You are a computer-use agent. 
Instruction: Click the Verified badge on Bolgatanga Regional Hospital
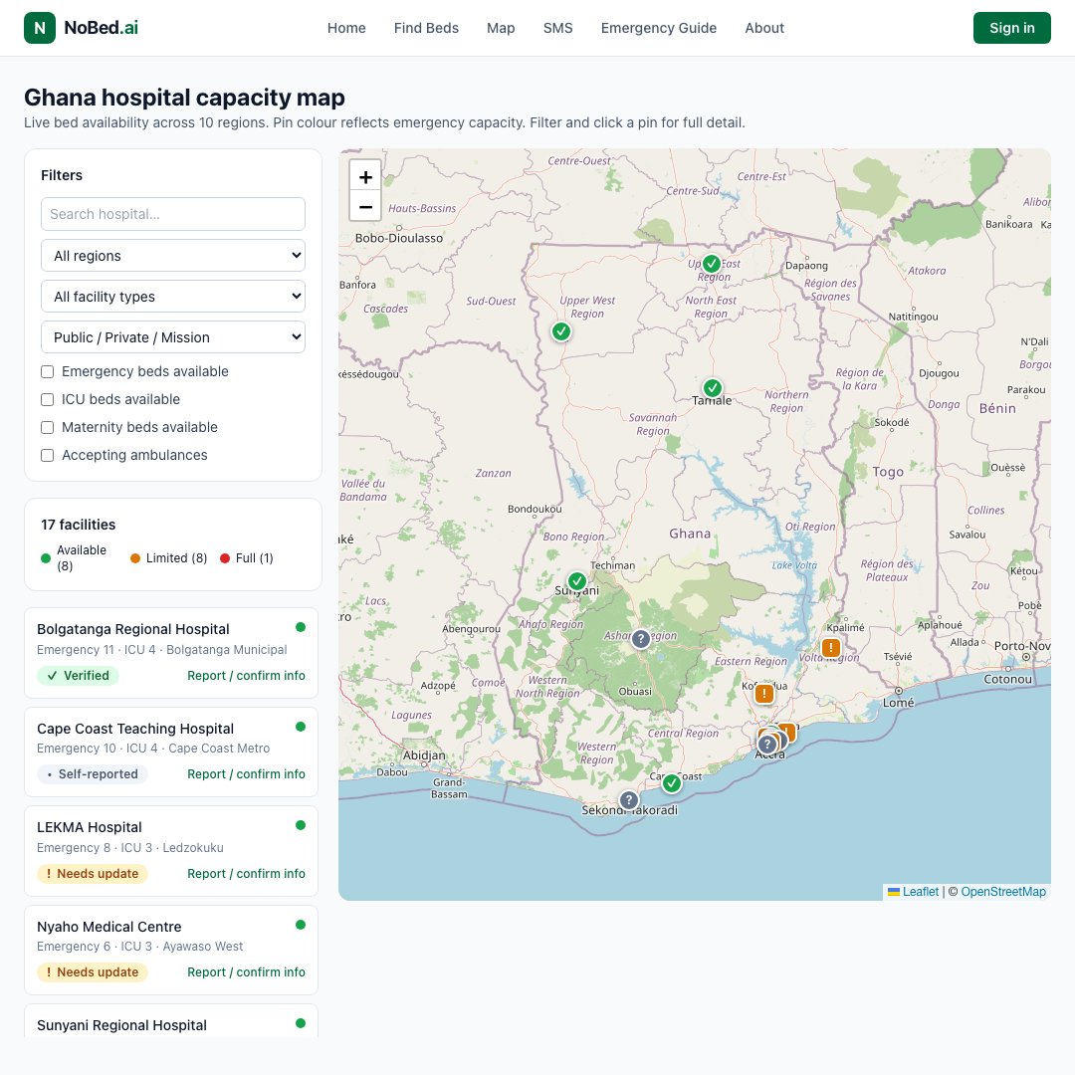pyautogui.click(x=79, y=675)
